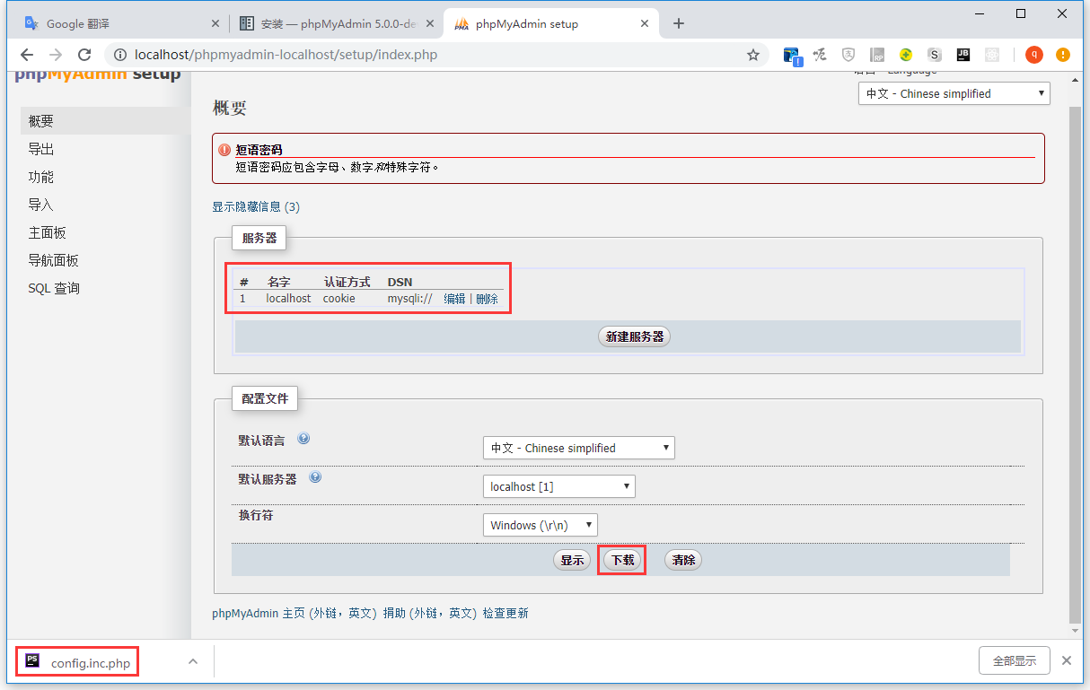Open 功能 in the sidebar
This screenshot has height=690, width=1090.
[x=41, y=177]
